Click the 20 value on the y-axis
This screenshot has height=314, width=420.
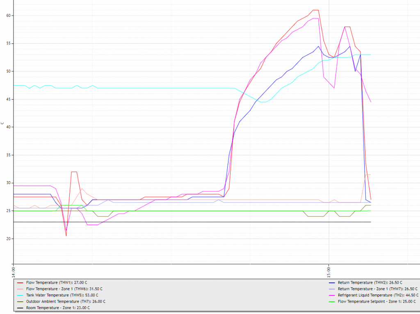8,239
